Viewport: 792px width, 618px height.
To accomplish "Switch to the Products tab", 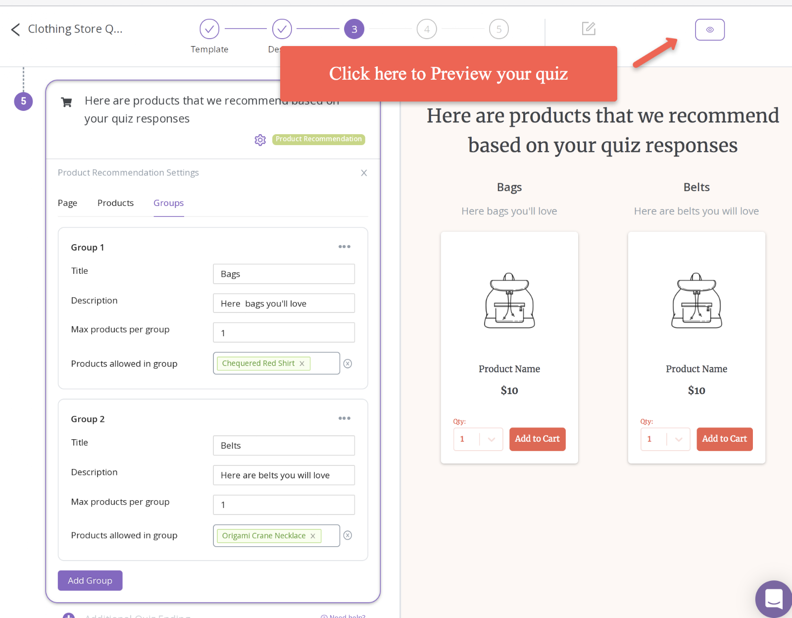I will [115, 203].
